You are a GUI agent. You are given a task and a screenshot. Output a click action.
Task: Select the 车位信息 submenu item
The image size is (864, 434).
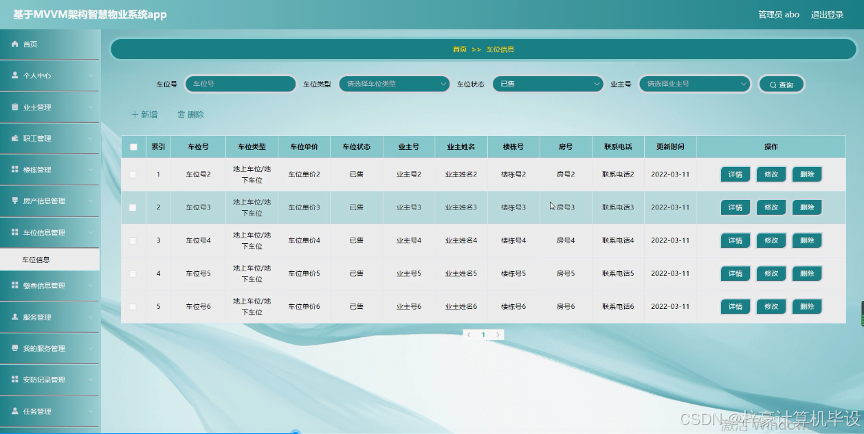tap(49, 260)
